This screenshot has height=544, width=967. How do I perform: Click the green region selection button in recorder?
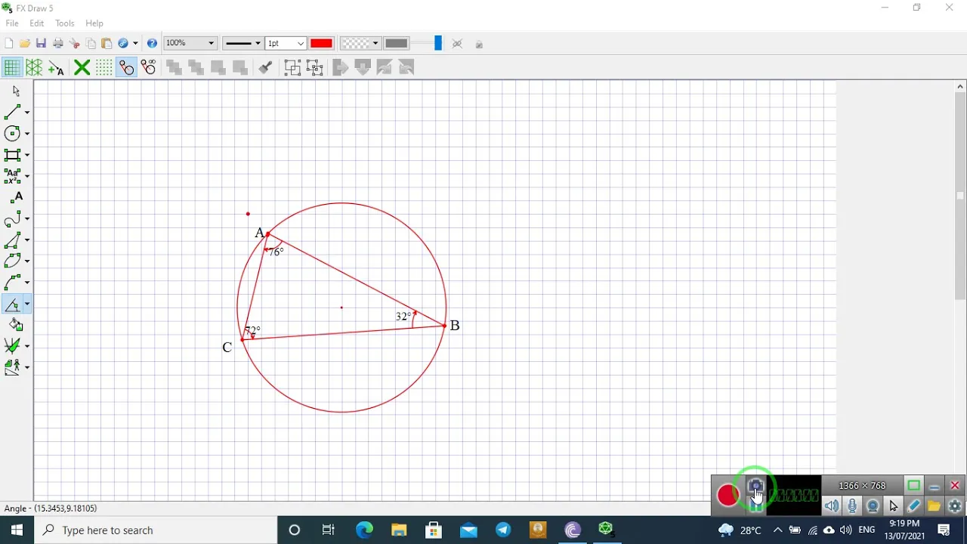(913, 486)
